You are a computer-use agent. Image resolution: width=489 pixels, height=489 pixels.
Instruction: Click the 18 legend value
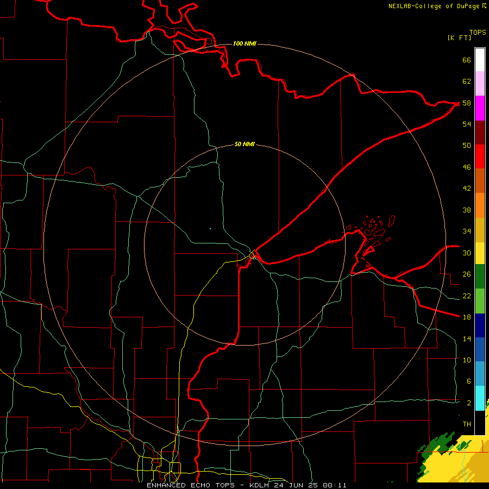467,317
